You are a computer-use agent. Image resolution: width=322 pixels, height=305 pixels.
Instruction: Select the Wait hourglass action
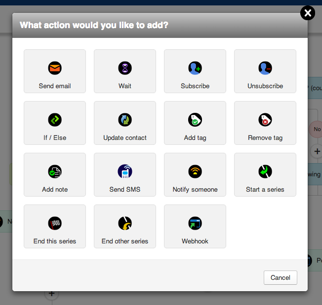125,71
